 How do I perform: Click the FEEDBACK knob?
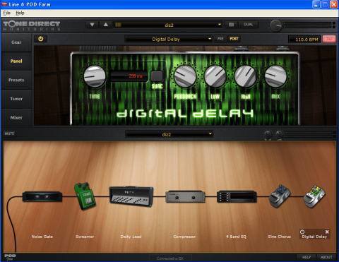coord(185,76)
